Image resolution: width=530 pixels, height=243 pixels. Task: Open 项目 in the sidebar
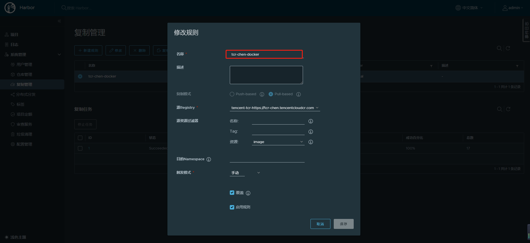click(x=14, y=35)
